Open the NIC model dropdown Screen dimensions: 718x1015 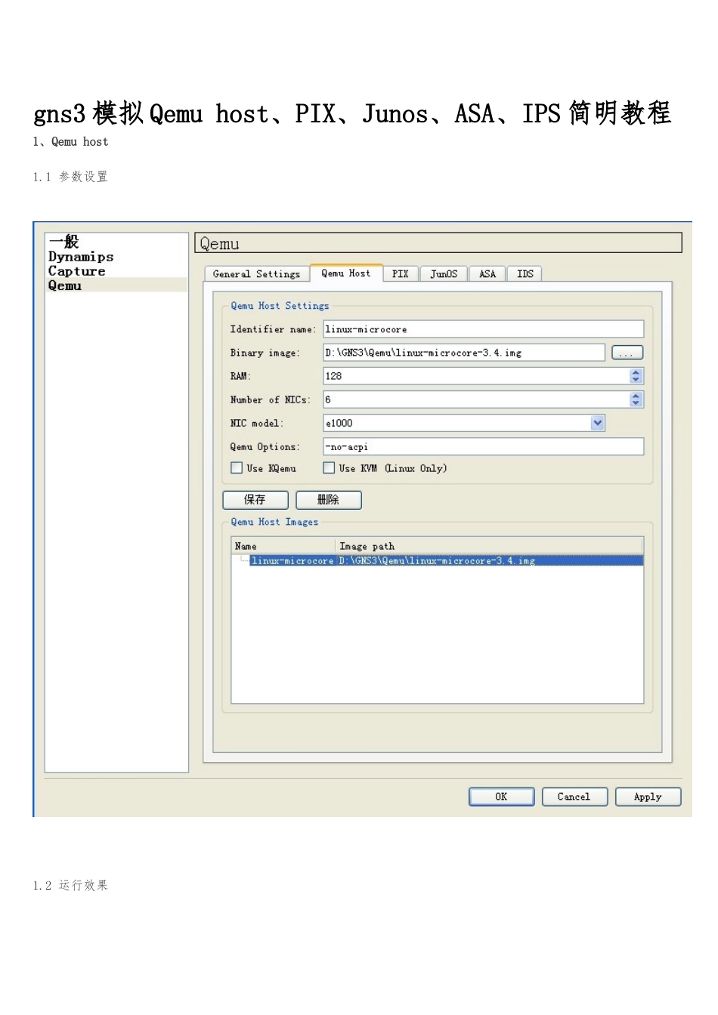pos(598,423)
